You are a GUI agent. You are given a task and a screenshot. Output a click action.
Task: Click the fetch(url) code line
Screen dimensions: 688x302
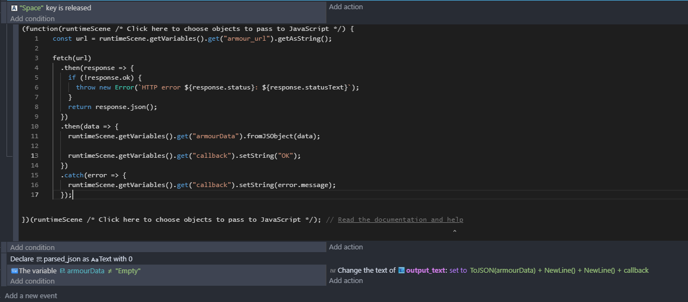(x=72, y=58)
